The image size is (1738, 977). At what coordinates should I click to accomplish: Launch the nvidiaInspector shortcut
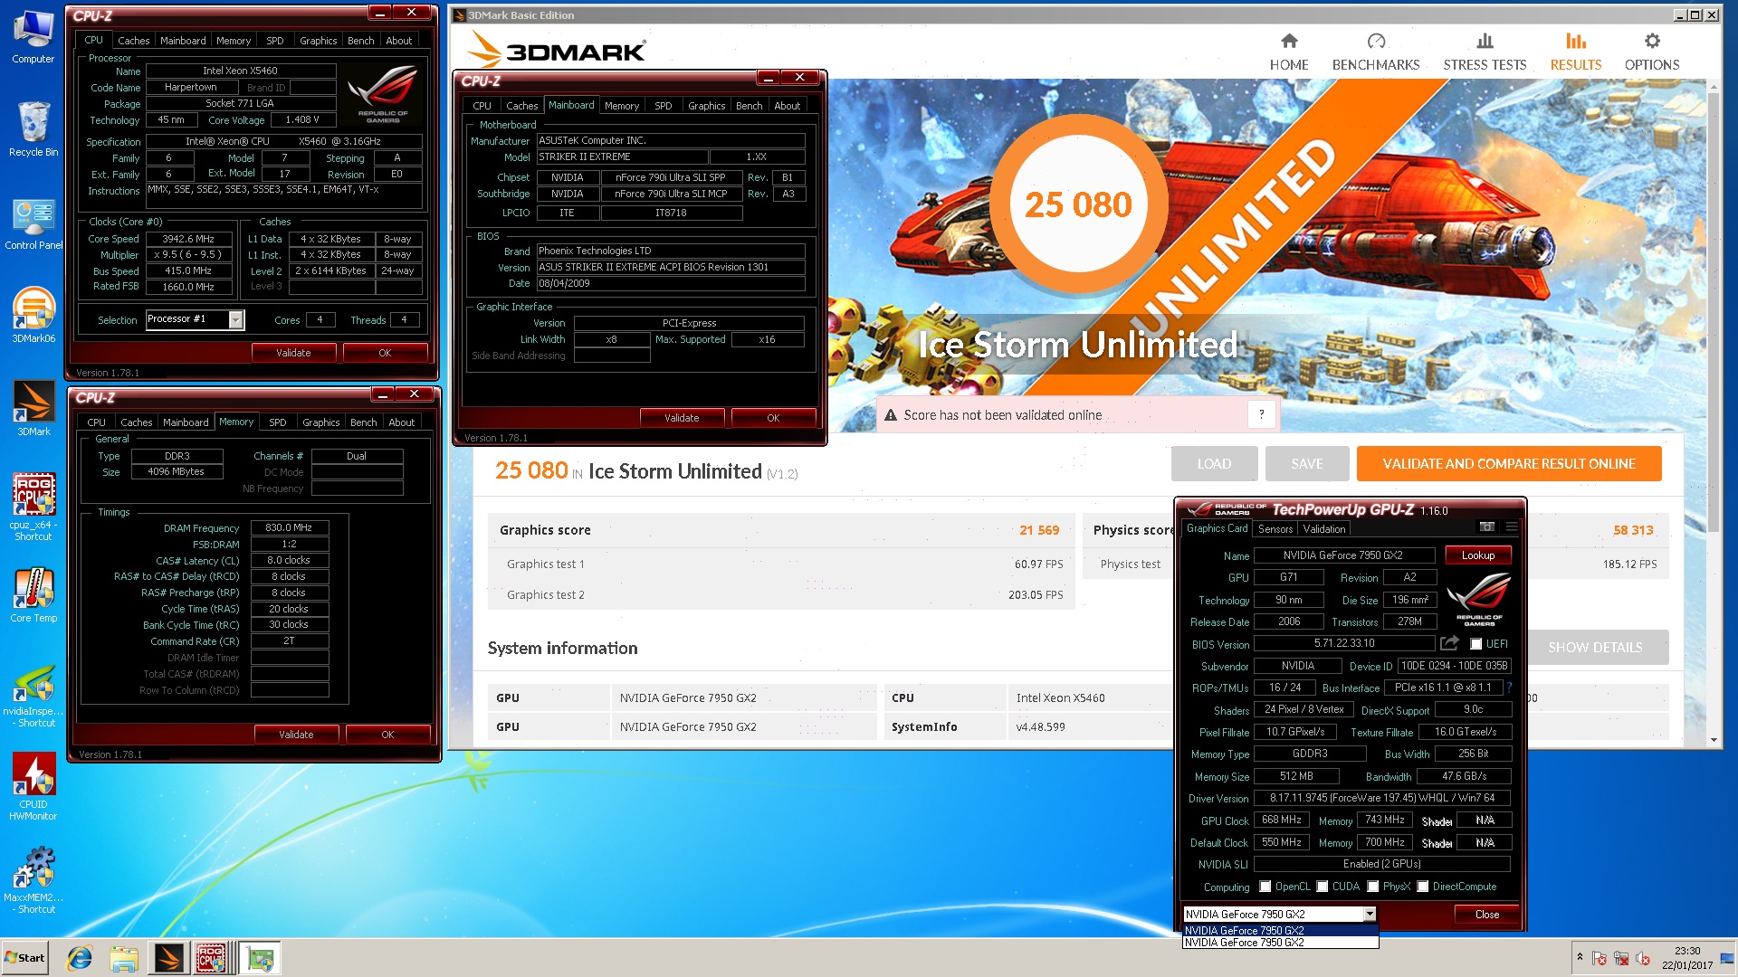pyautogui.click(x=33, y=697)
